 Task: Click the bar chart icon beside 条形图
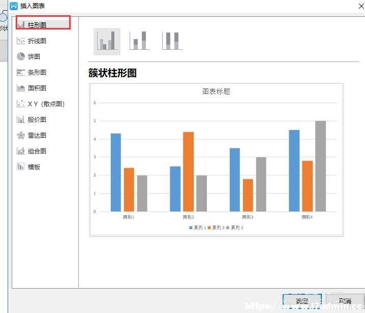(21, 72)
